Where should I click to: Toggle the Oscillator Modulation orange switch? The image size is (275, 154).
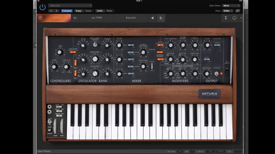coord(73,52)
